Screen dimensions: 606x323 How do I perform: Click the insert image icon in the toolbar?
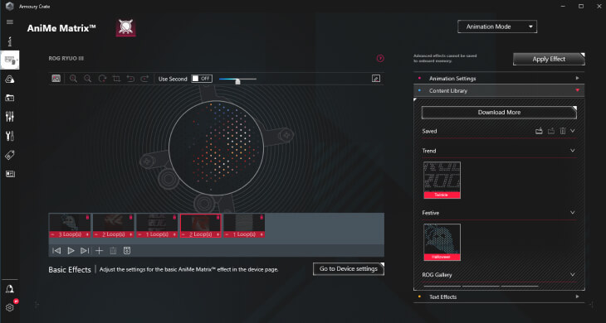coord(56,79)
